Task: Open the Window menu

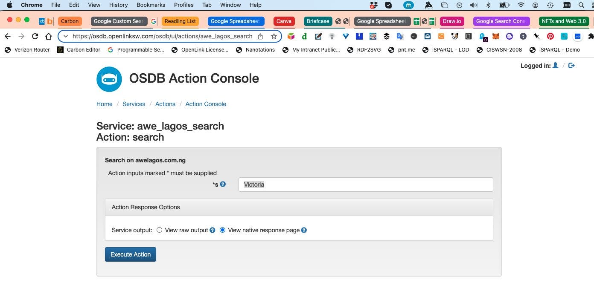Action: [x=230, y=5]
